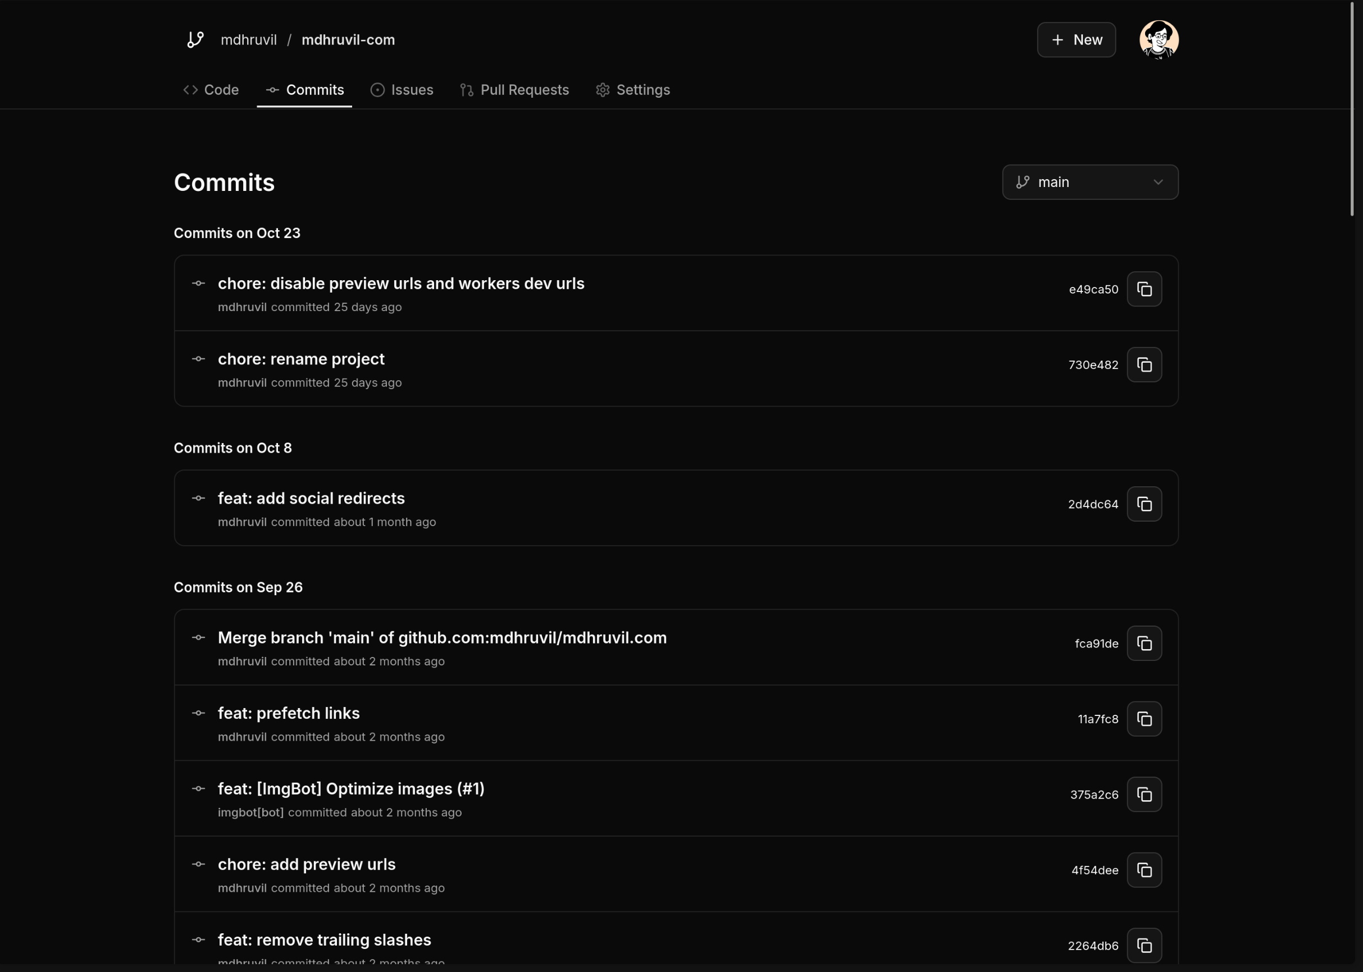This screenshot has width=1363, height=972.
Task: Click the chevron in branch selector
Action: point(1157,182)
